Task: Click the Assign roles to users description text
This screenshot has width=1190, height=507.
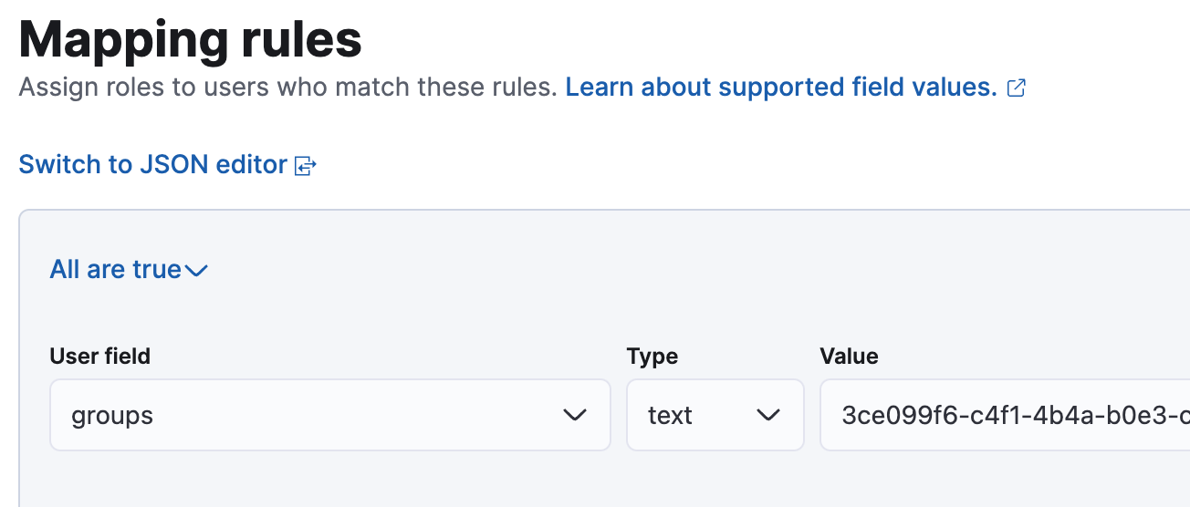Action: pos(287,88)
